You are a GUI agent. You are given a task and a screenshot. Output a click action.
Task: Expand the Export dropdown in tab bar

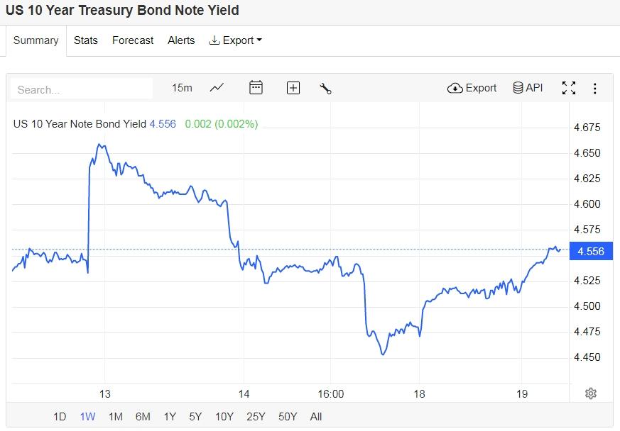pos(236,40)
